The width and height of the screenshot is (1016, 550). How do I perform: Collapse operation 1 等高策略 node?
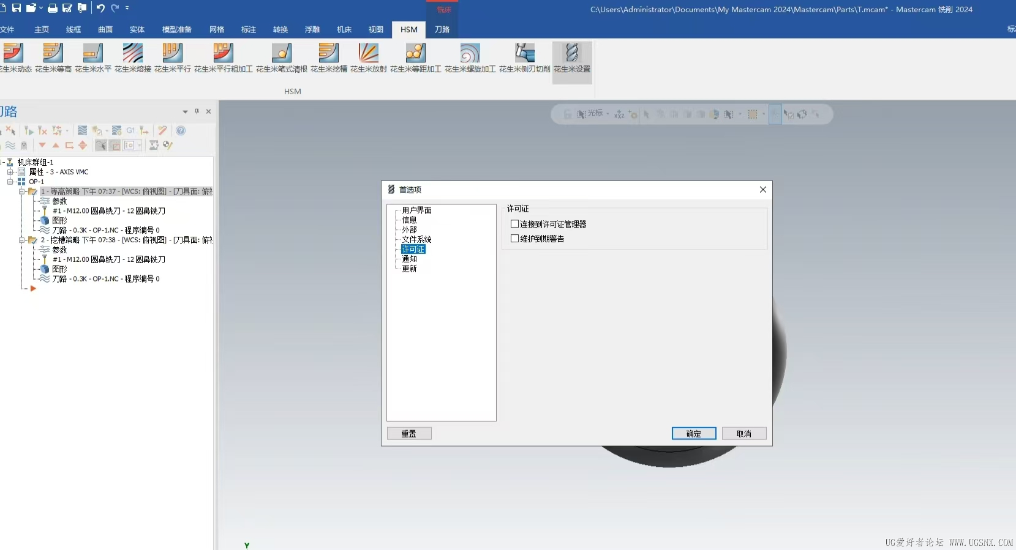click(x=22, y=191)
